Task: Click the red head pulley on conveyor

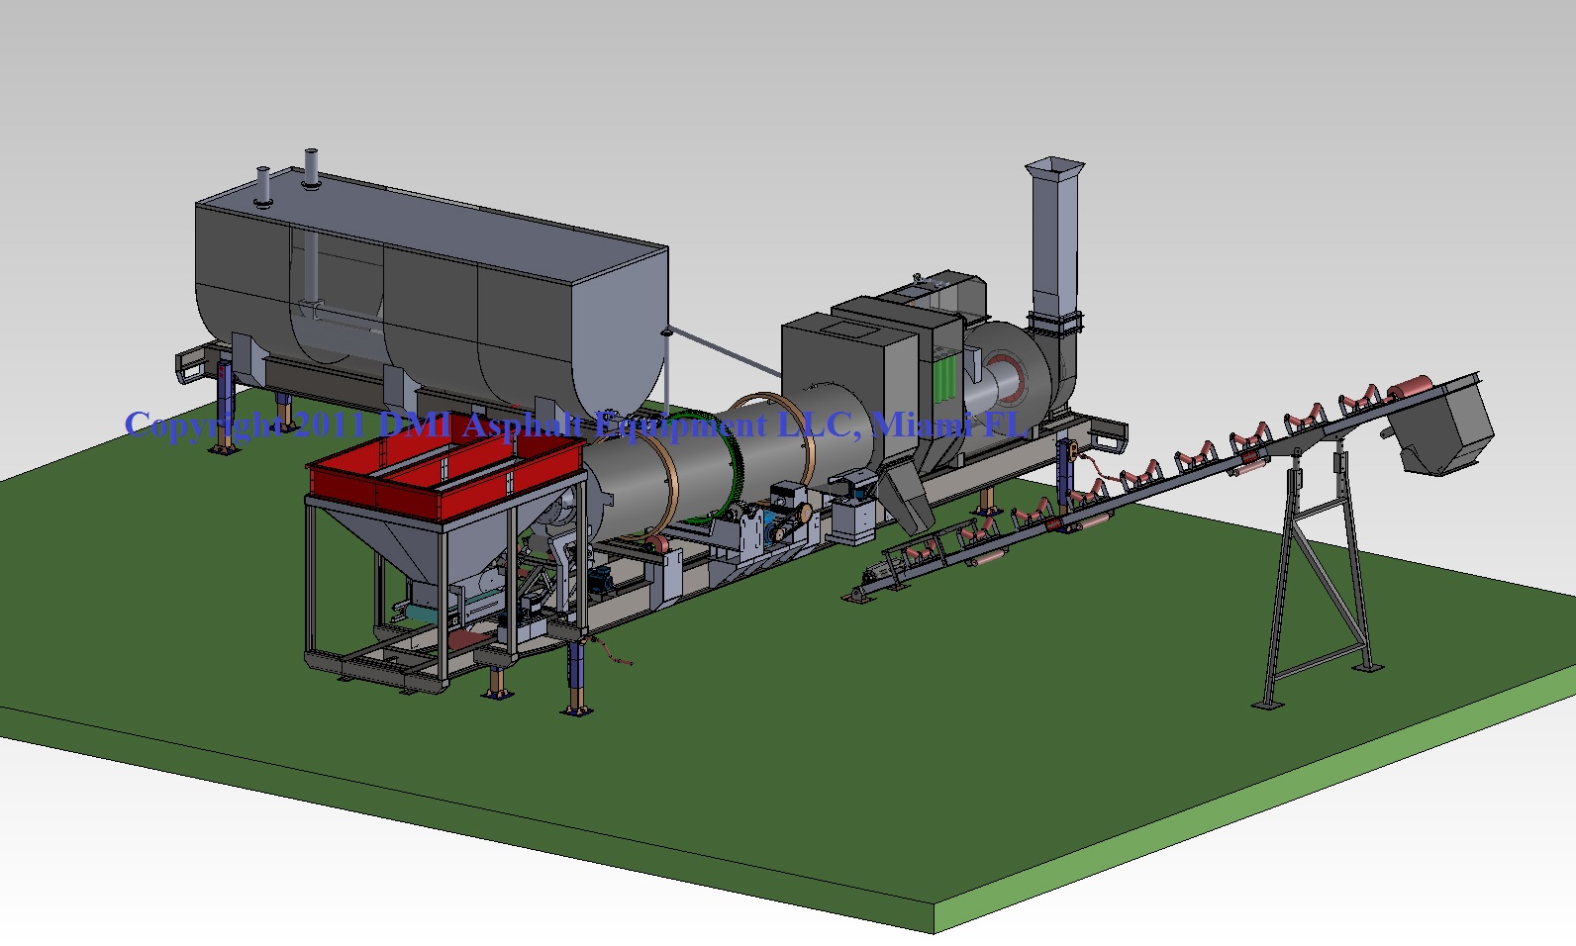Action: point(1411,386)
